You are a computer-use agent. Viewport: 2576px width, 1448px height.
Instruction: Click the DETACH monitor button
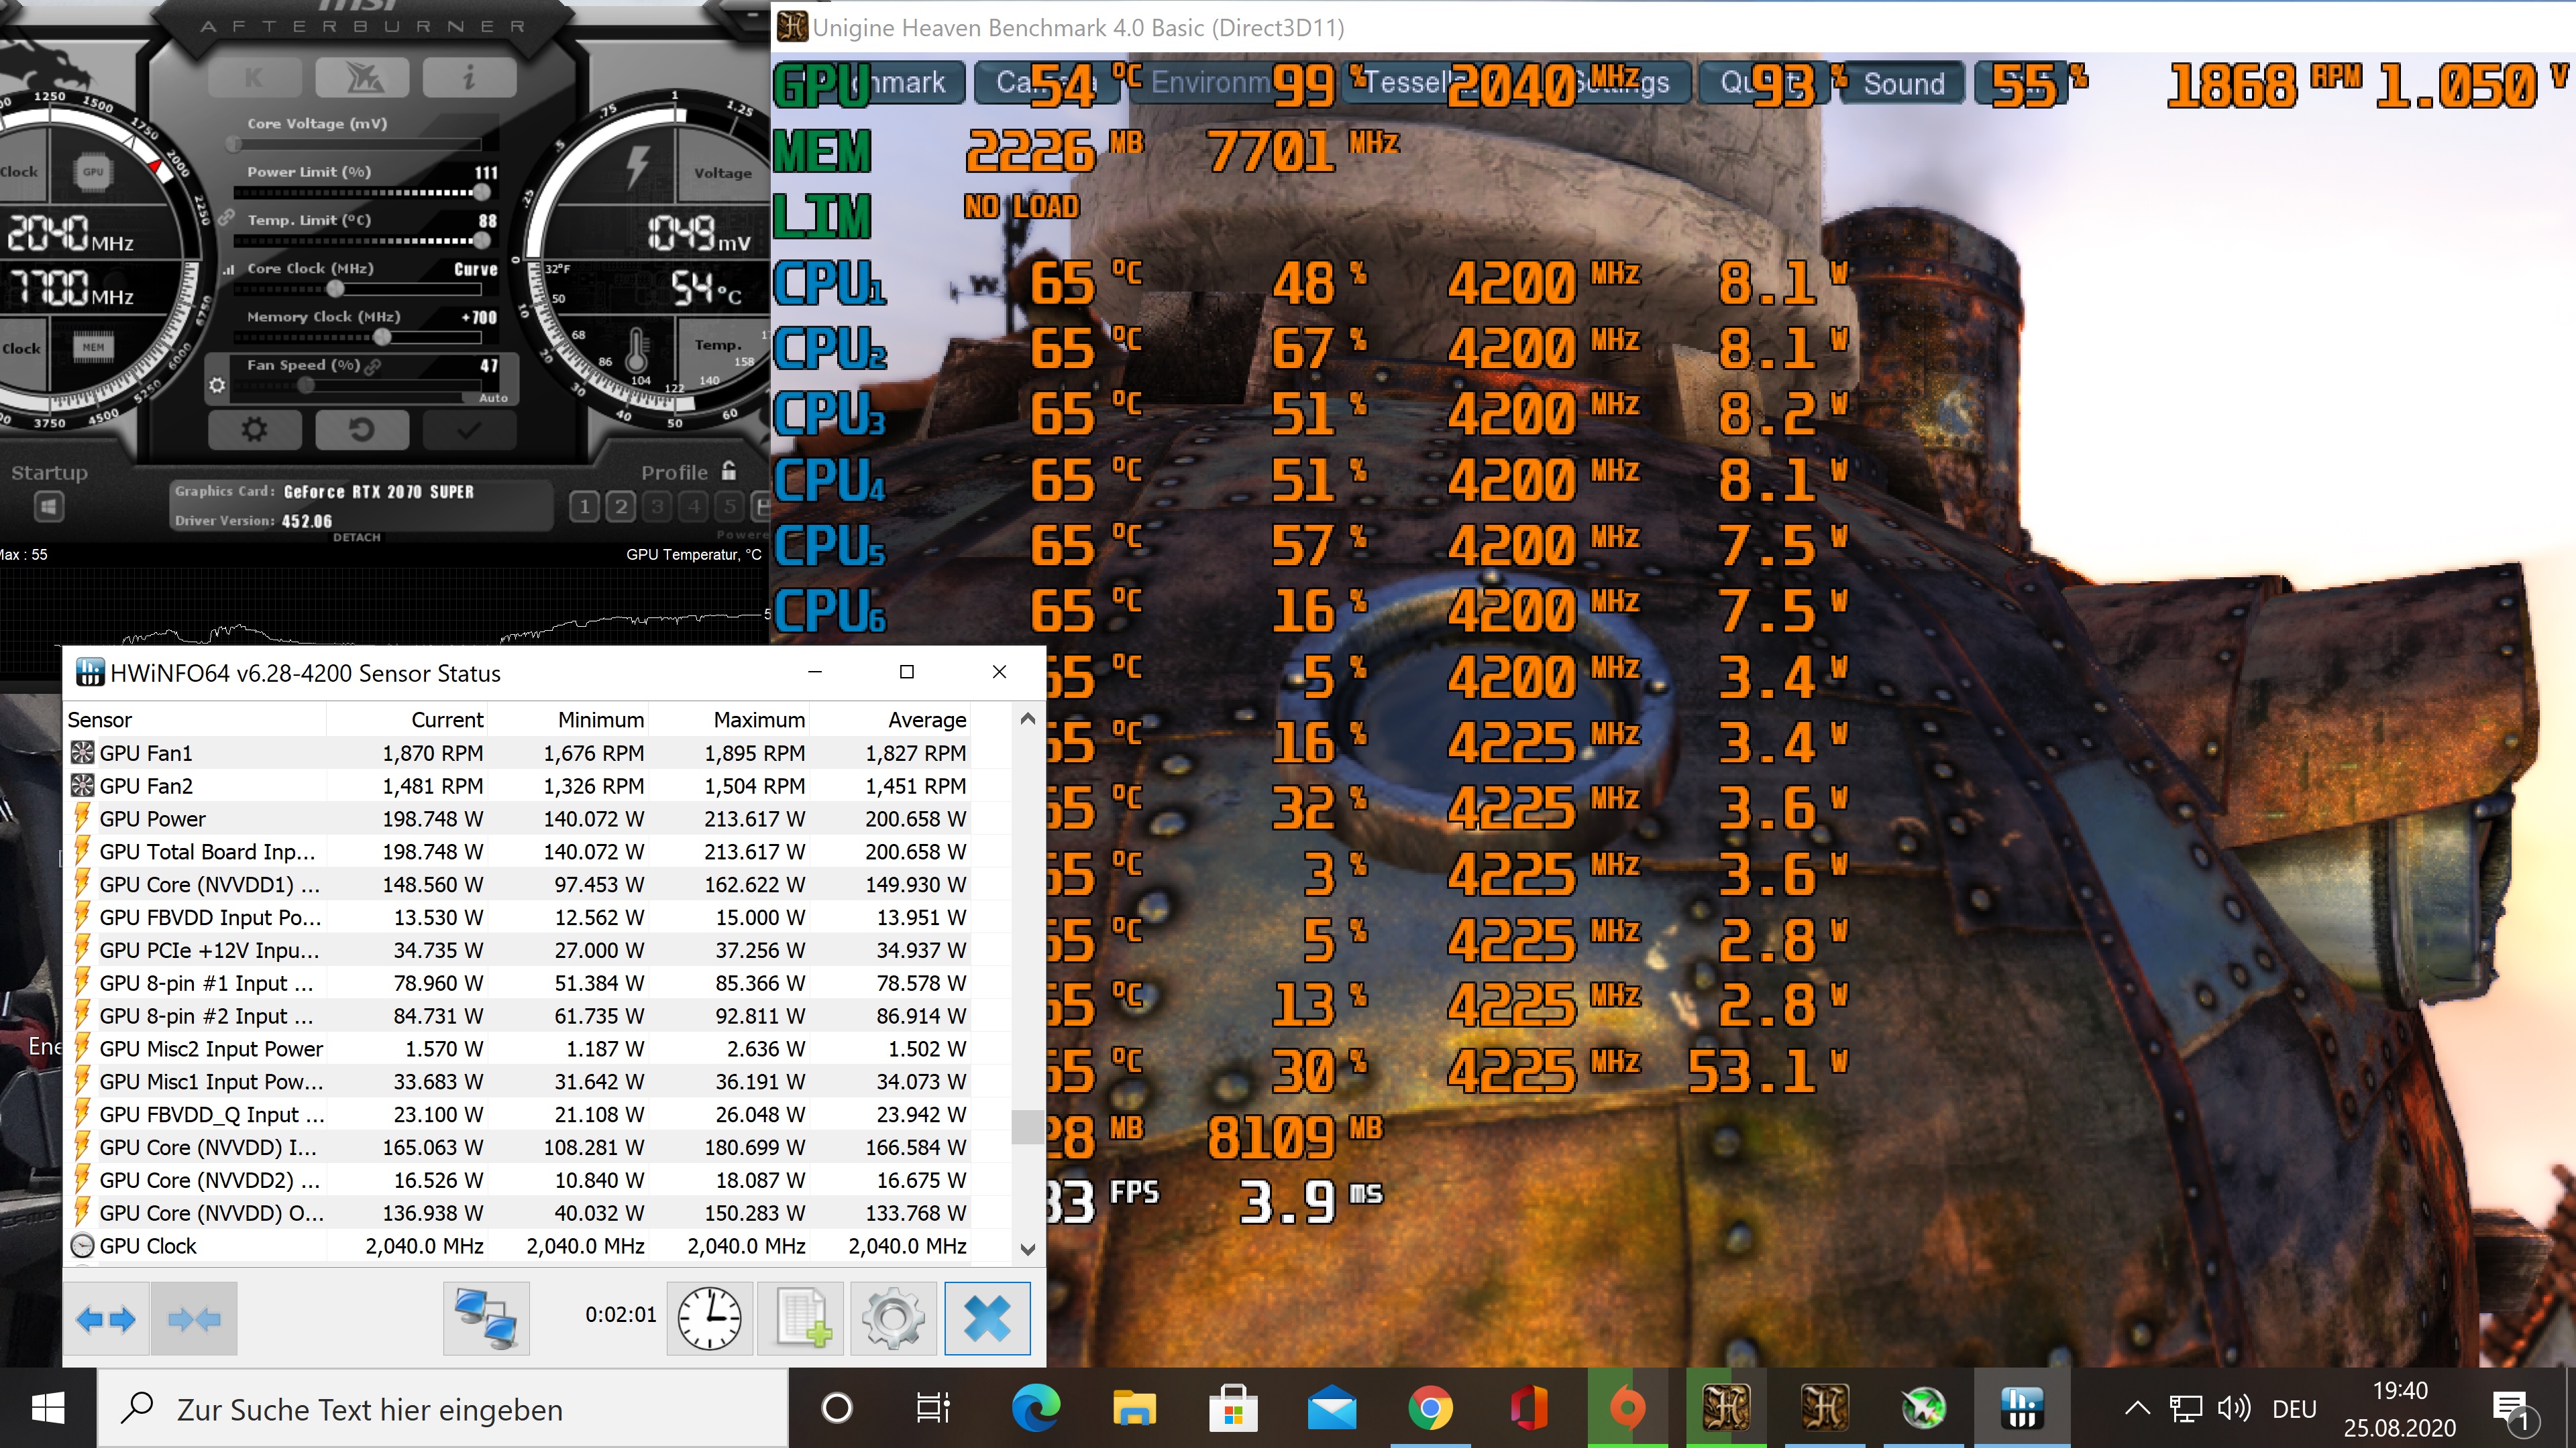click(x=356, y=538)
